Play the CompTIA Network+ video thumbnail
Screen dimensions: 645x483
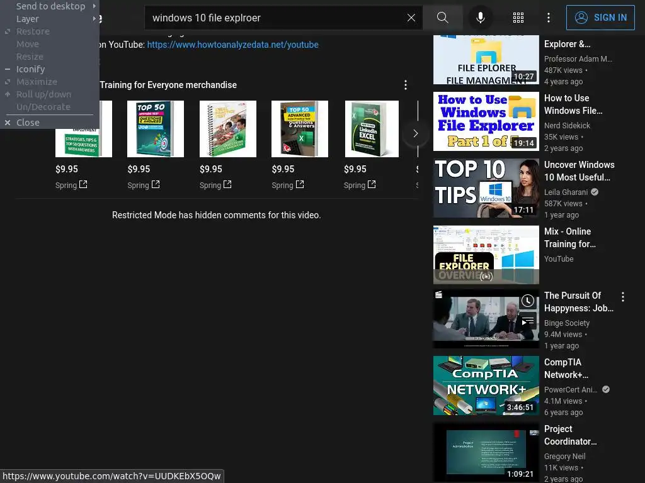point(486,386)
